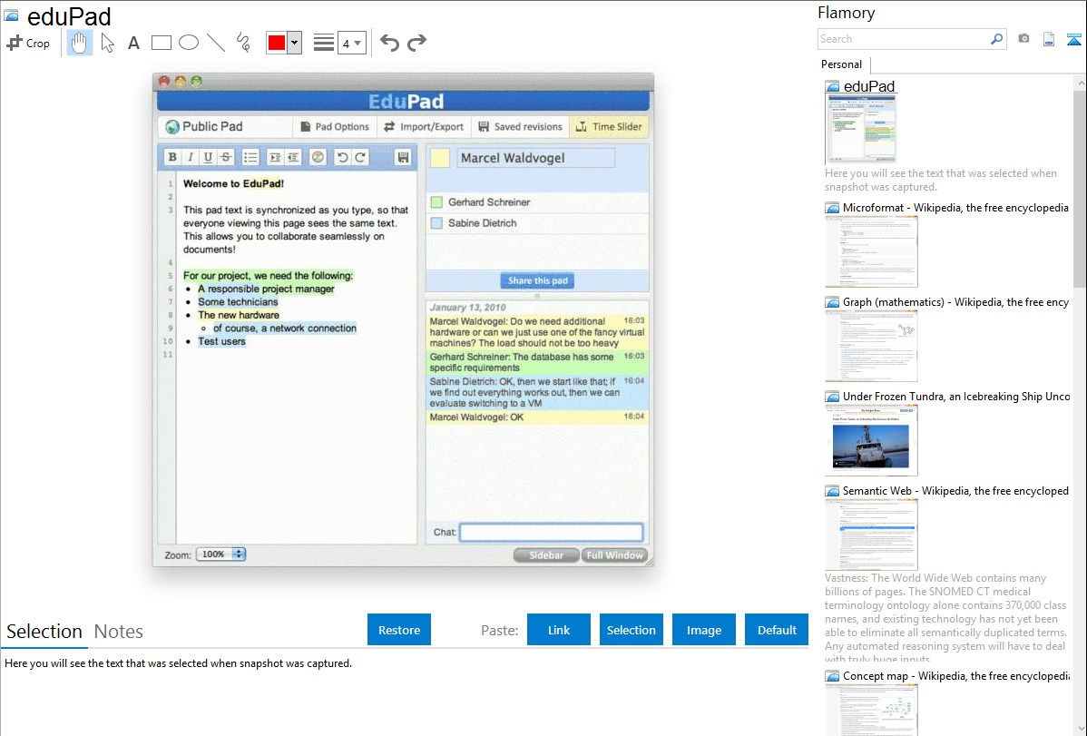1087x736 pixels.
Task: Select the rectangle drawing tool
Action: (161, 43)
